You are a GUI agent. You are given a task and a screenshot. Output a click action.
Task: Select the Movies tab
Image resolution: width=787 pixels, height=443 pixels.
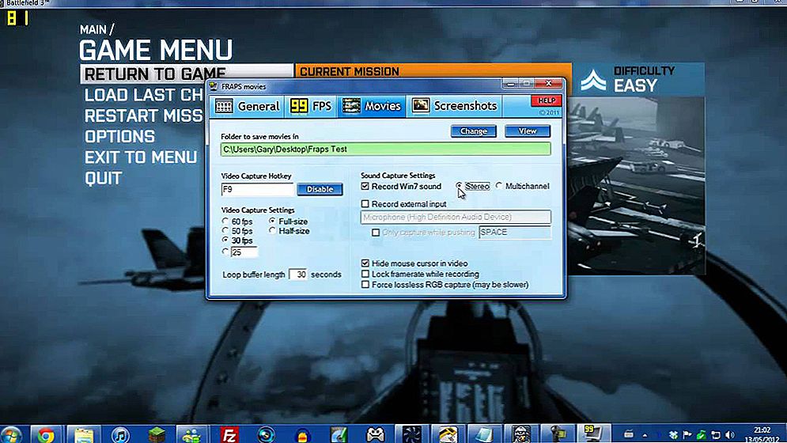372,106
